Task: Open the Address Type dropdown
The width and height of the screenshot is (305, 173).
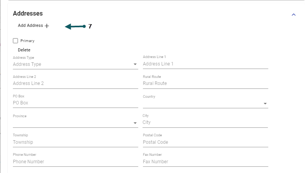Action: [135, 64]
